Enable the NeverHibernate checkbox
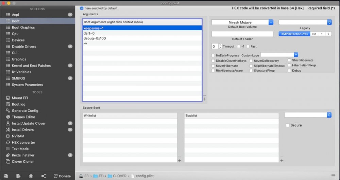 tap(213, 66)
